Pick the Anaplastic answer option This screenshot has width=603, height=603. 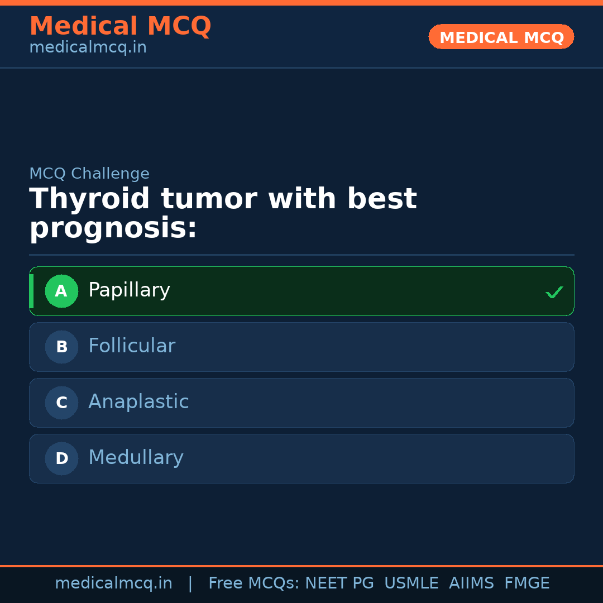301,403
